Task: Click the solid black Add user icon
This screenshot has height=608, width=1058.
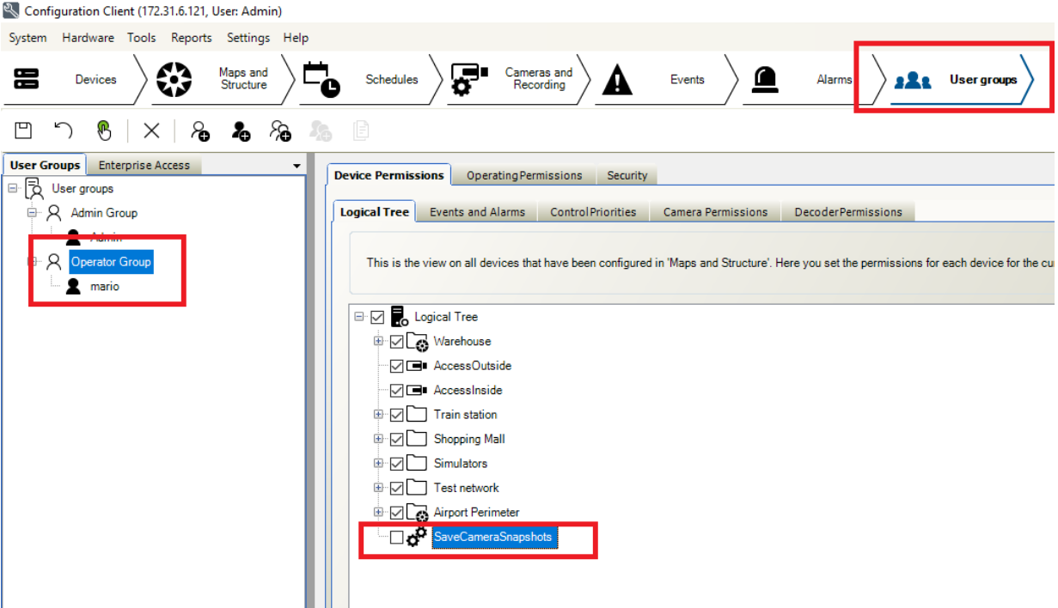Action: pyautogui.click(x=241, y=131)
